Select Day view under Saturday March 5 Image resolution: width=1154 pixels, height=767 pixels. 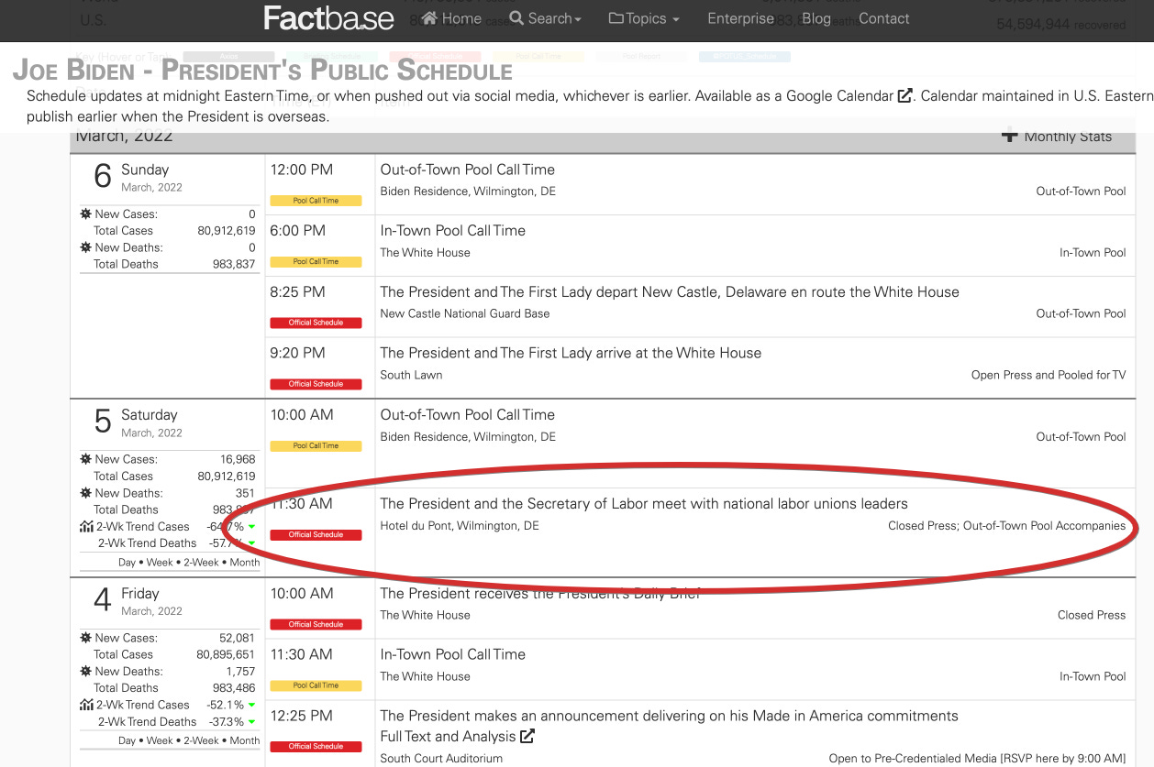point(127,563)
